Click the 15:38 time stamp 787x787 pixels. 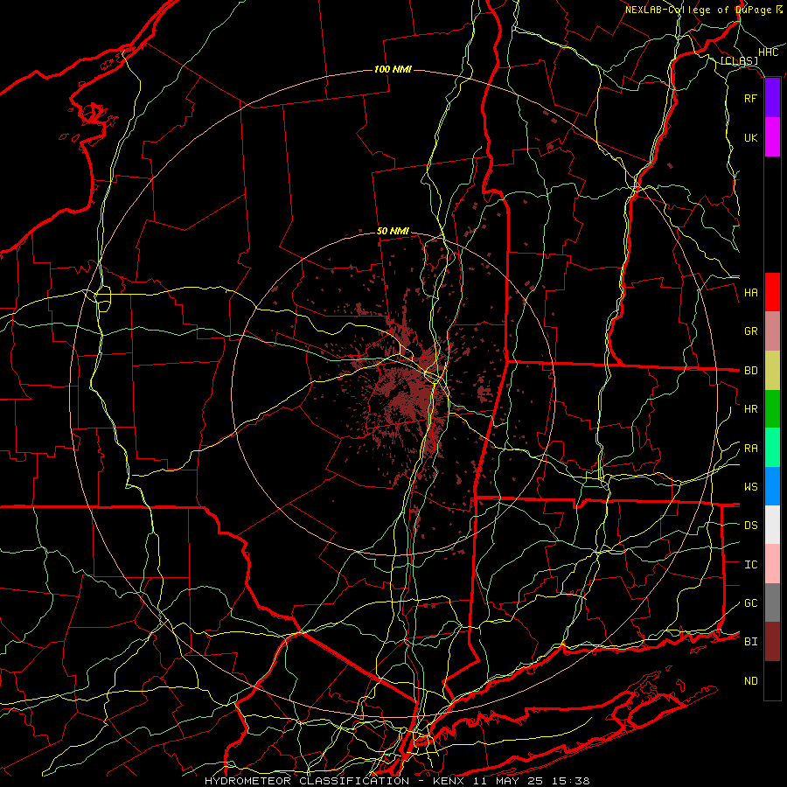pos(572,781)
